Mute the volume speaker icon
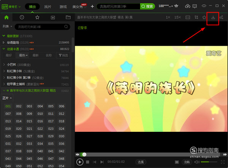Viewport: 228px width, 168px height. [197, 162]
